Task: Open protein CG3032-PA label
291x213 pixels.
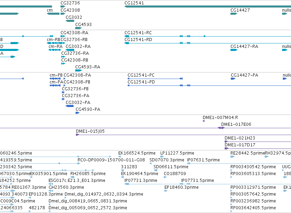Action: click(x=78, y=103)
